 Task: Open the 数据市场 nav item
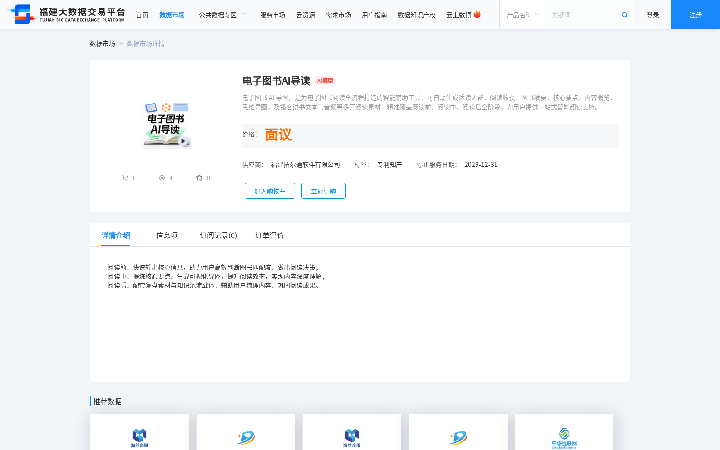172,15
